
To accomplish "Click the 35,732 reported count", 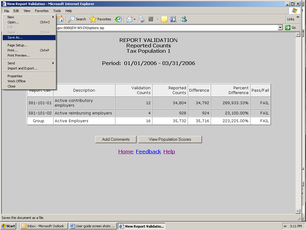I will 179,121.
